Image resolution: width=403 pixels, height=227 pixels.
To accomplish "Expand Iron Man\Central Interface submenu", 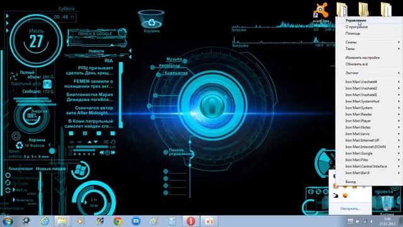I will click(369, 166).
